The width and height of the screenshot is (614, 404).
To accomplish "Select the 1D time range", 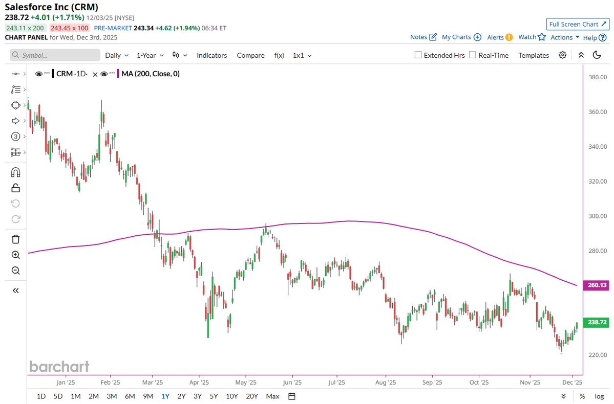I will pos(41,396).
